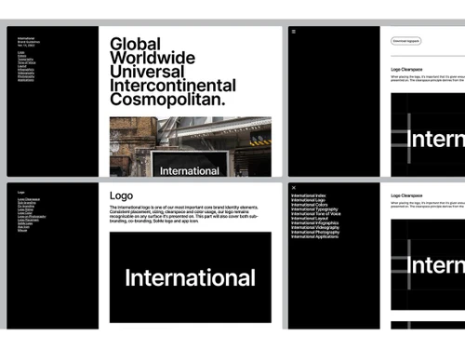This screenshot has width=465, height=349.
Task: Click Co-branding in Logo page sidebar
Action: [26, 207]
